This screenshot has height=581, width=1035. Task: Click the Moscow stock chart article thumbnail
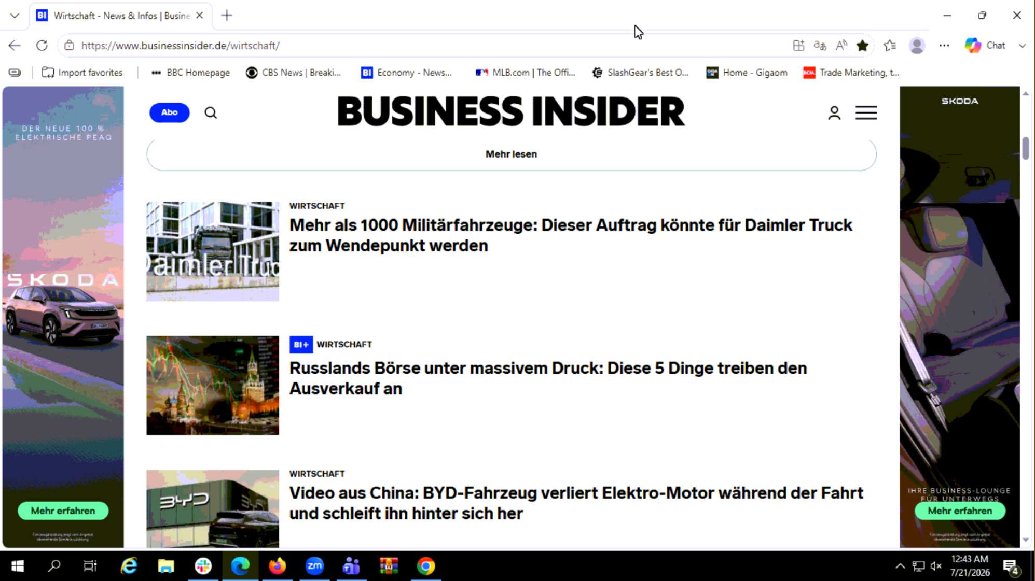coord(213,386)
